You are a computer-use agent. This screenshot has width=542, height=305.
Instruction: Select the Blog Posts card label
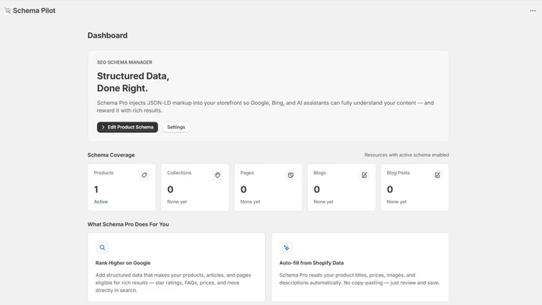tap(398, 173)
